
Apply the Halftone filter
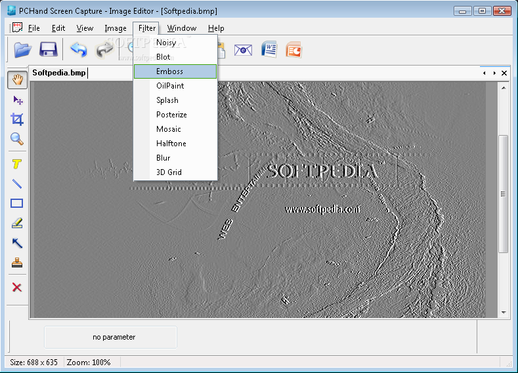point(175,144)
